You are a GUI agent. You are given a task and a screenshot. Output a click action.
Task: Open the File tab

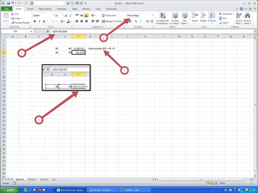point(7,9)
